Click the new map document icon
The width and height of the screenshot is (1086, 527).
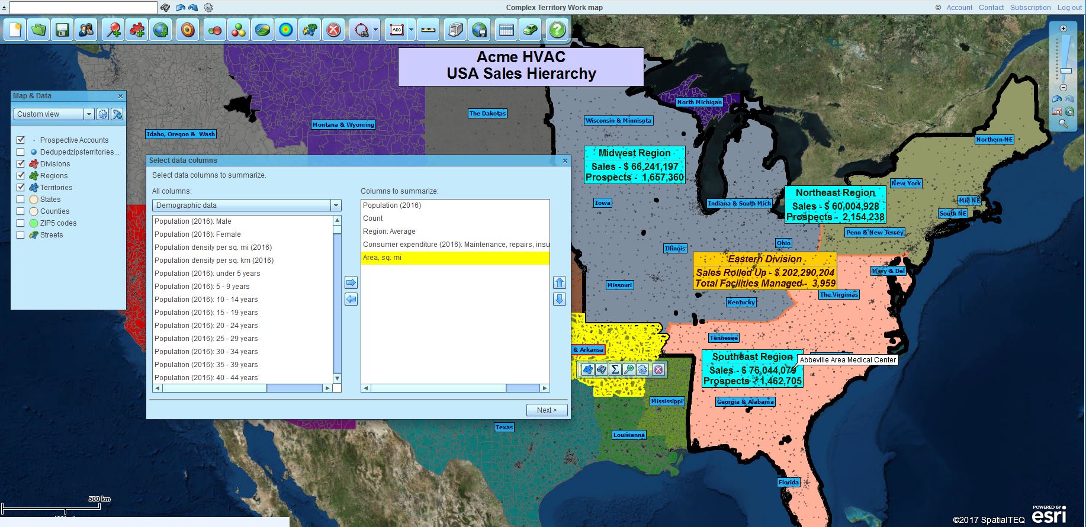(15, 30)
